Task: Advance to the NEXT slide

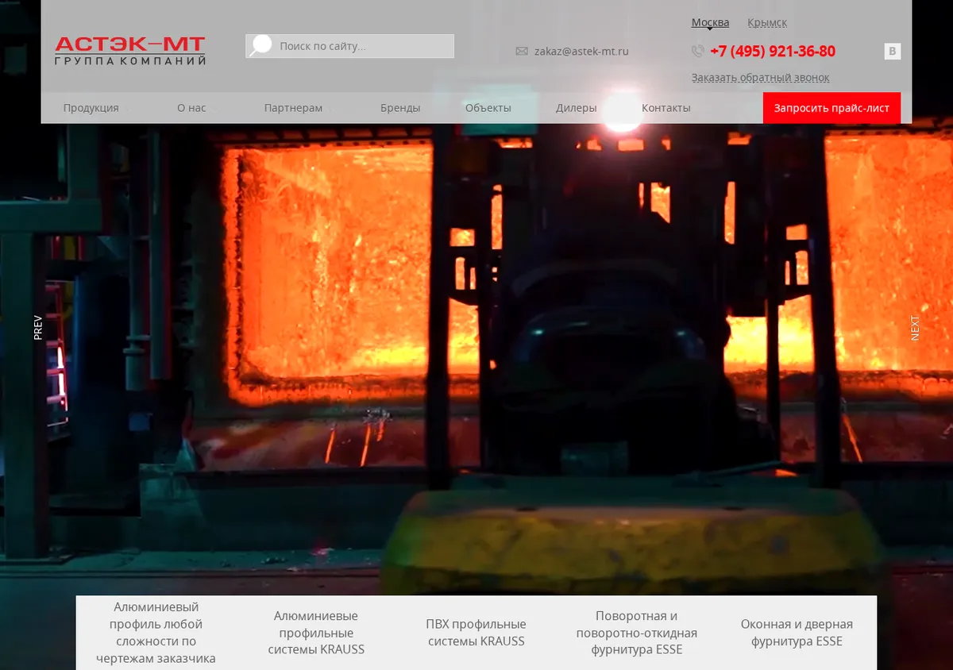Action: (x=915, y=328)
